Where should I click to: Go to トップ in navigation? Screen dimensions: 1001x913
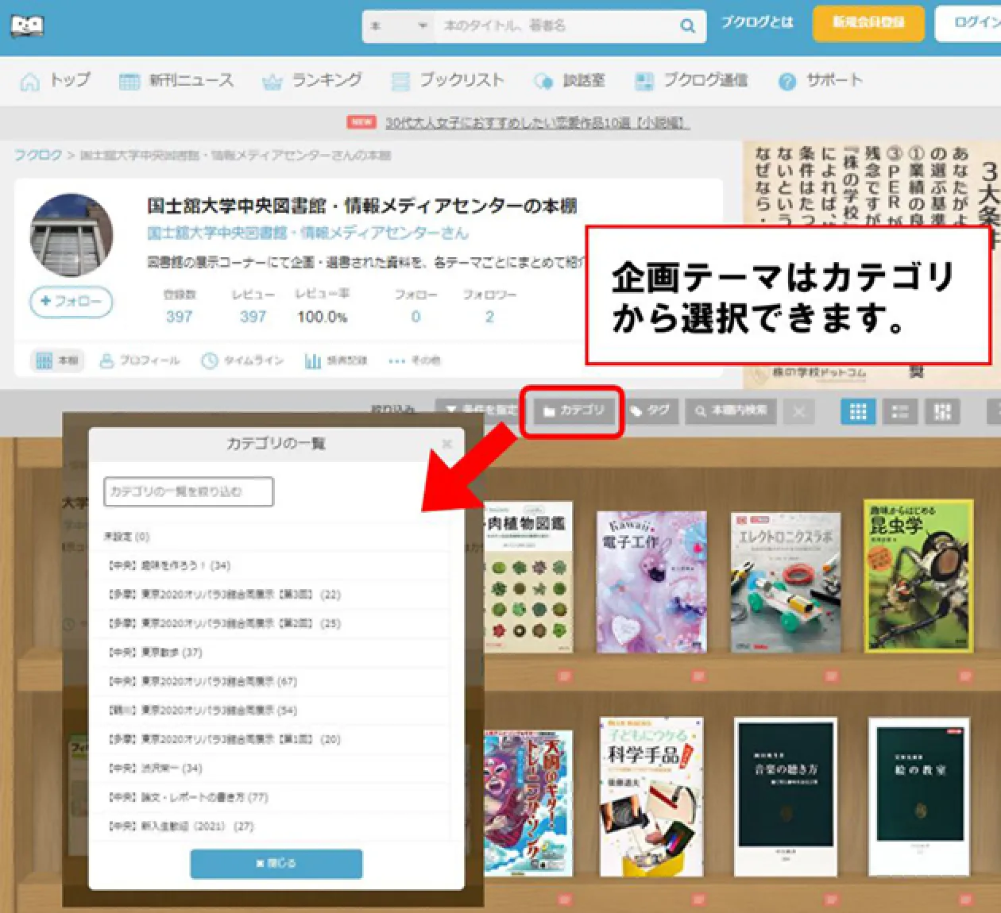pyautogui.click(x=56, y=80)
